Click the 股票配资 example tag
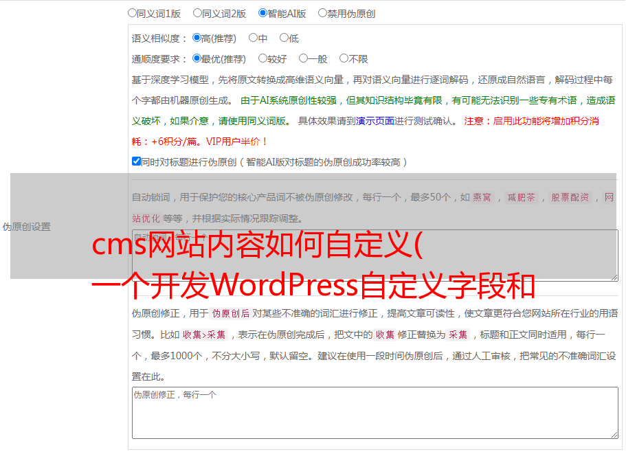Viewport: 626px width, 452px height. pos(570,197)
